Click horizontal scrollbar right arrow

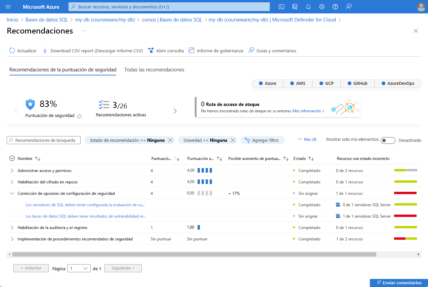click(419, 254)
